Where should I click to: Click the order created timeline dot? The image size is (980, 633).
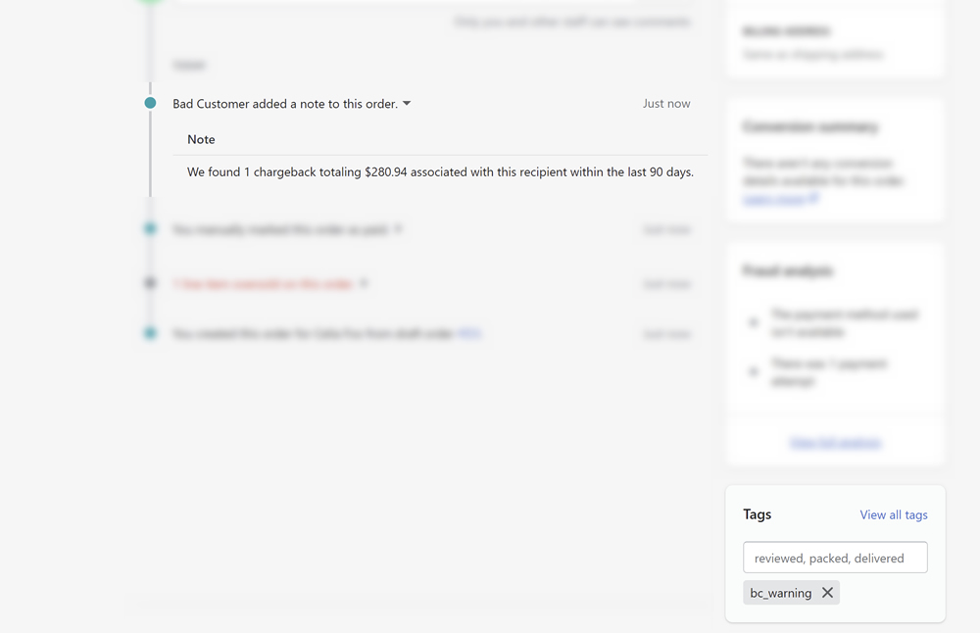click(x=150, y=333)
